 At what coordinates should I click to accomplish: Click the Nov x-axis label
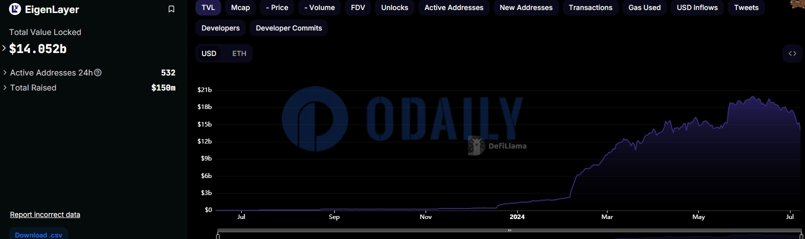click(426, 216)
